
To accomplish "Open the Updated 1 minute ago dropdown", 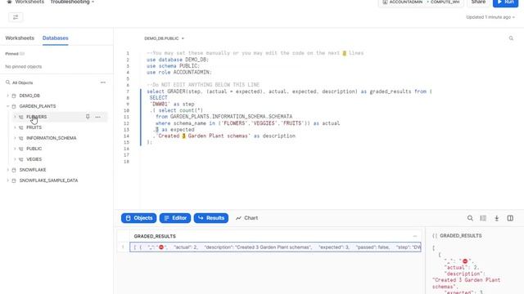I will (x=490, y=17).
